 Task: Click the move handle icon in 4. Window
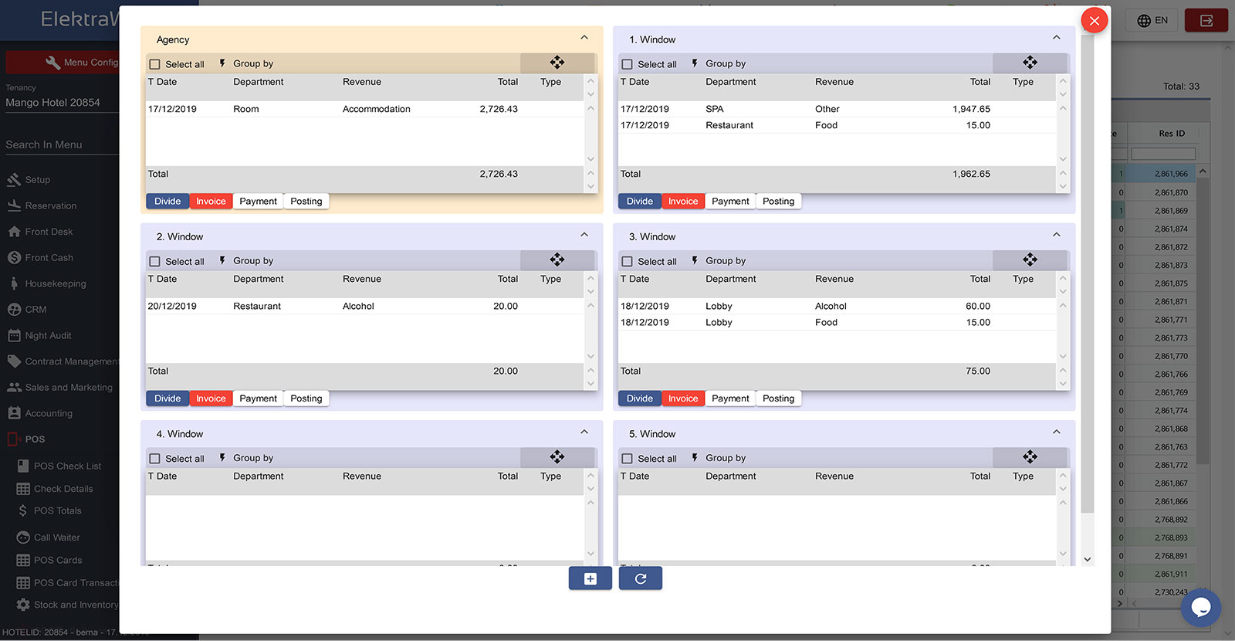[x=557, y=457]
